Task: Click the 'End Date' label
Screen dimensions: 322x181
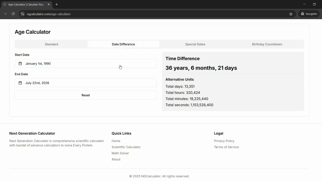Action: (21, 74)
